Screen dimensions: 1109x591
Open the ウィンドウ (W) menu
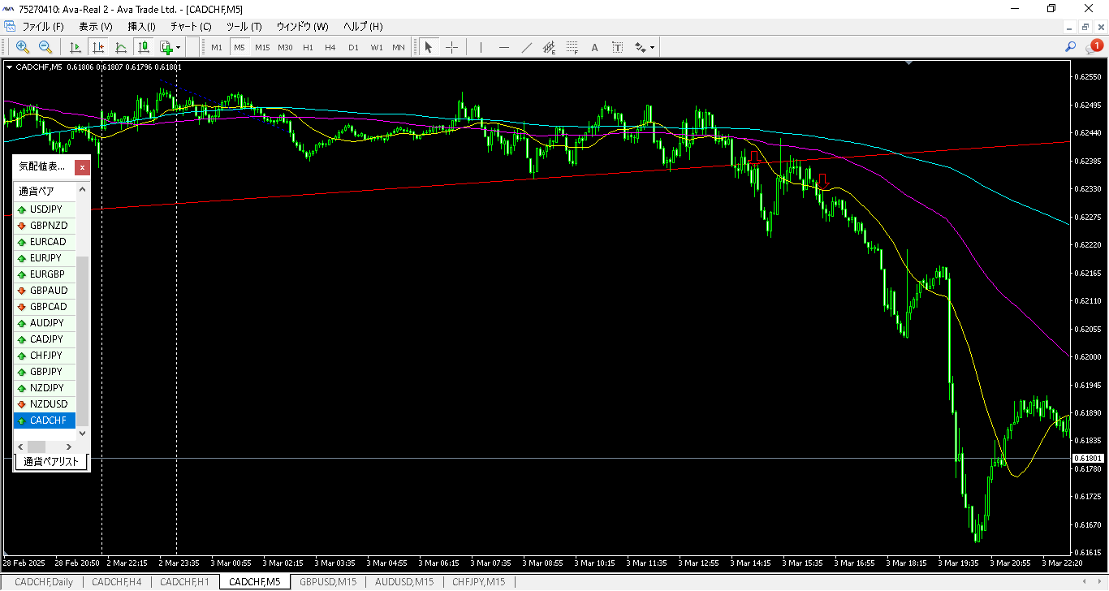[x=303, y=27]
